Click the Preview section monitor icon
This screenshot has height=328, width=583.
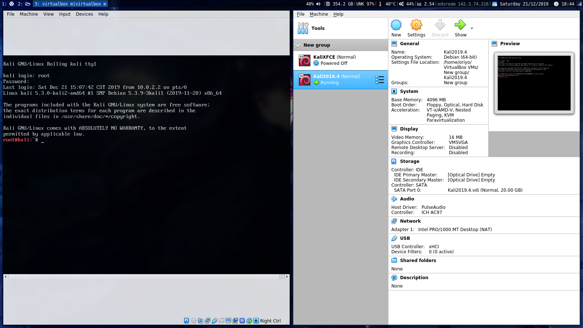(x=494, y=44)
